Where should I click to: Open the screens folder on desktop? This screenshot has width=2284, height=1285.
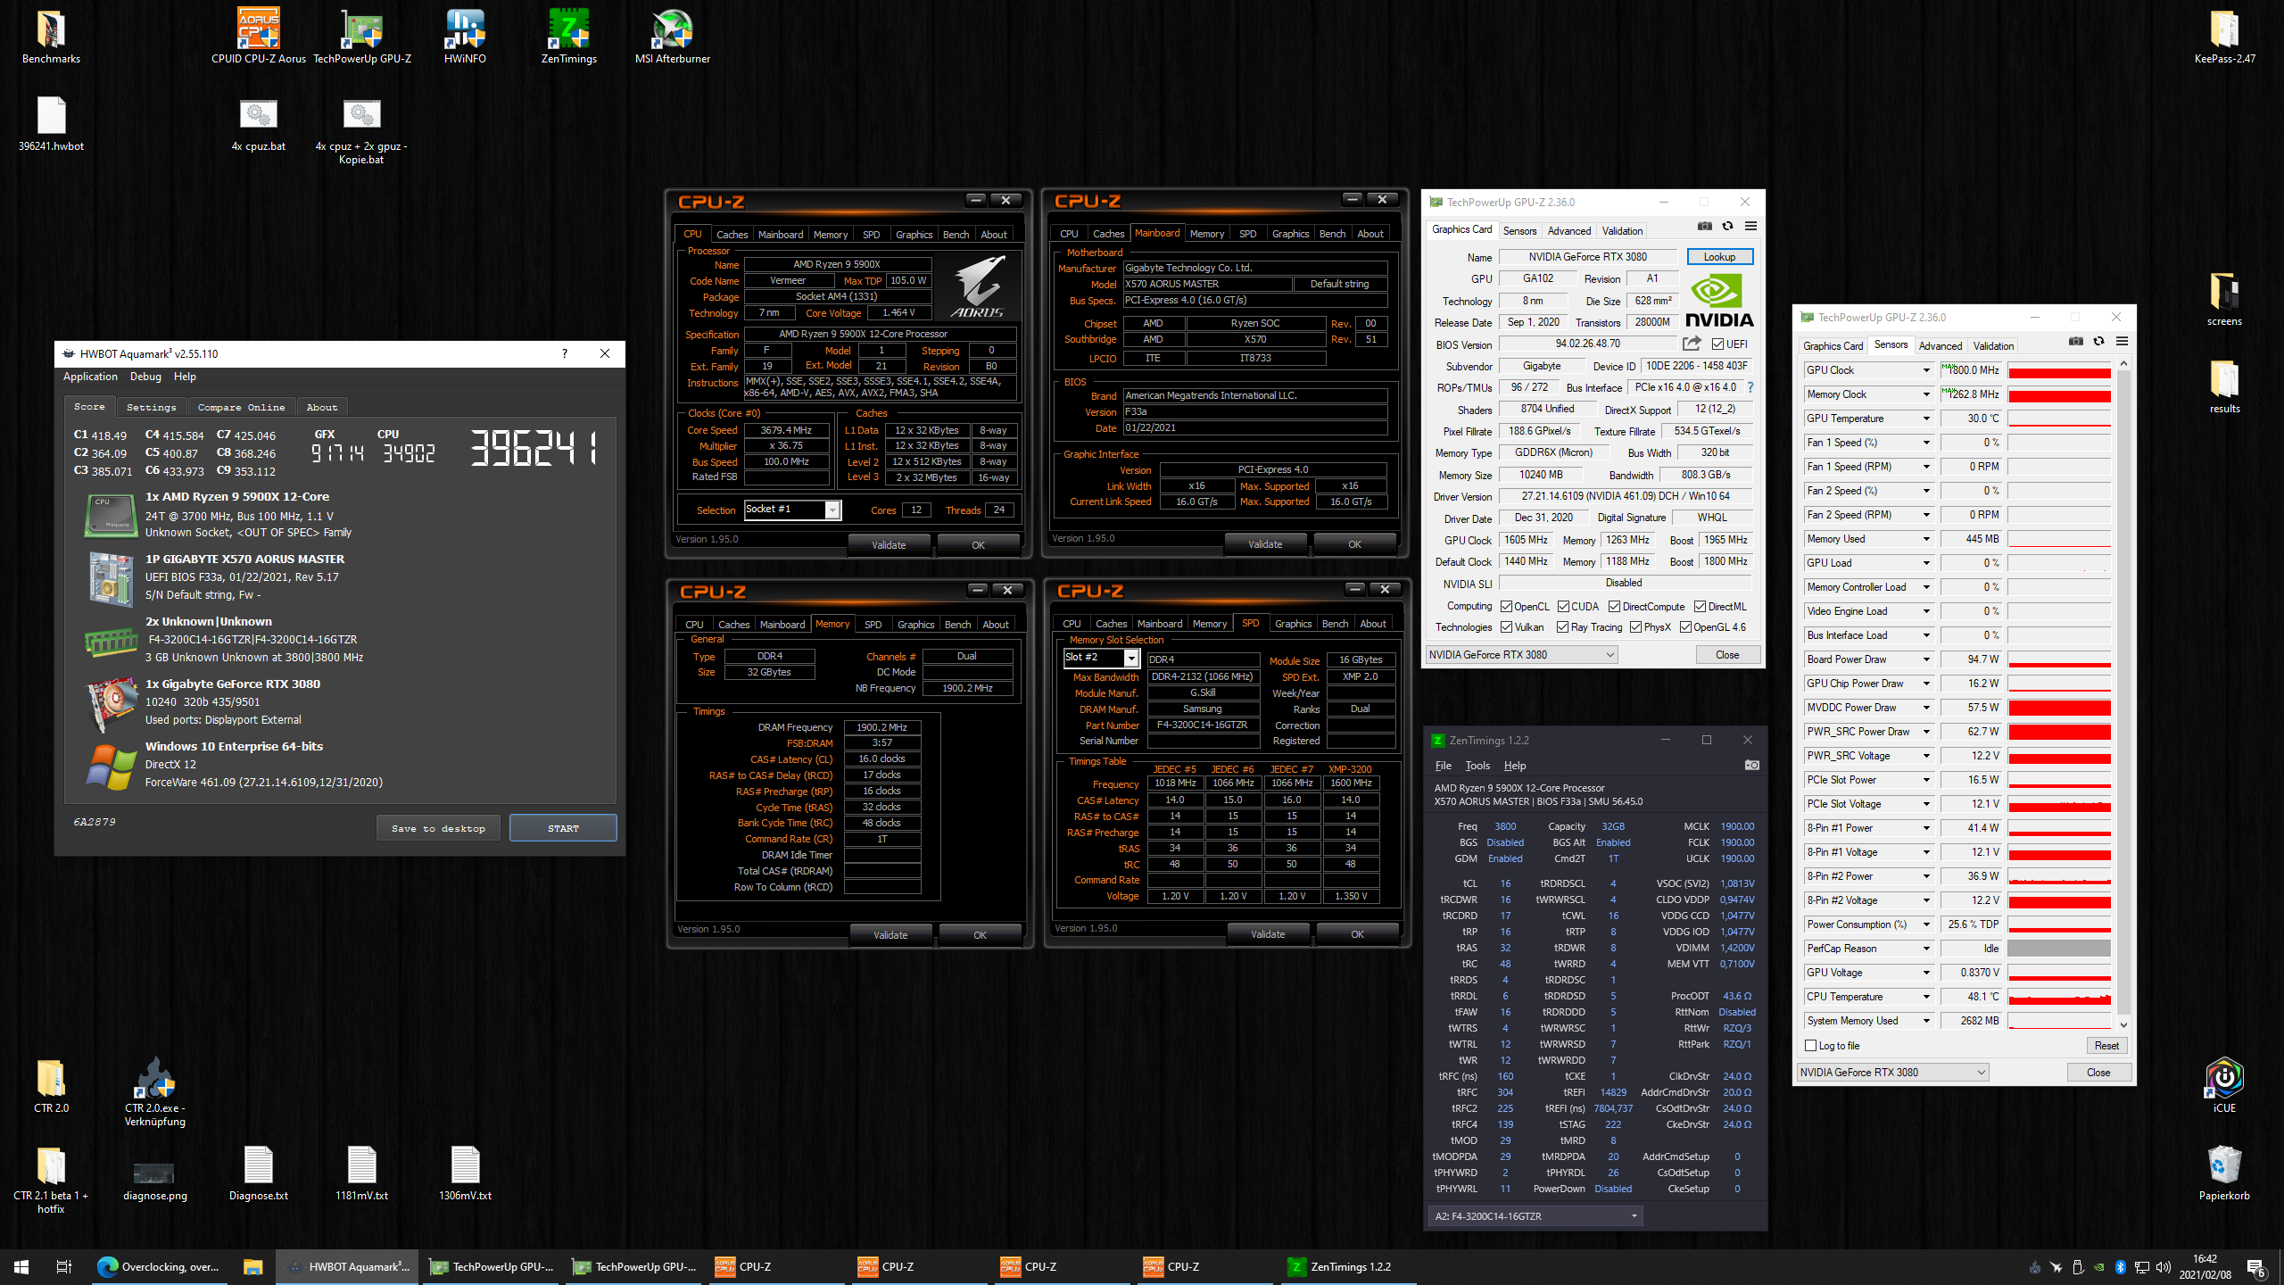[2224, 299]
